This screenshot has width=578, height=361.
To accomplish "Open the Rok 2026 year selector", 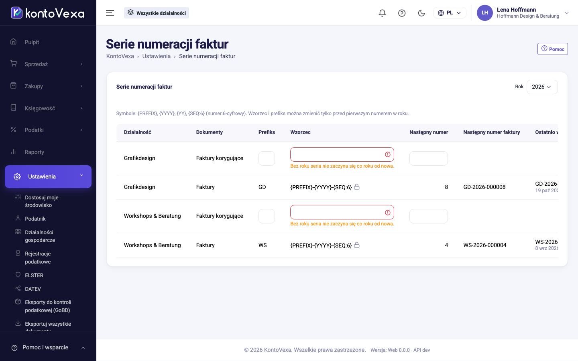I will 542,87.
